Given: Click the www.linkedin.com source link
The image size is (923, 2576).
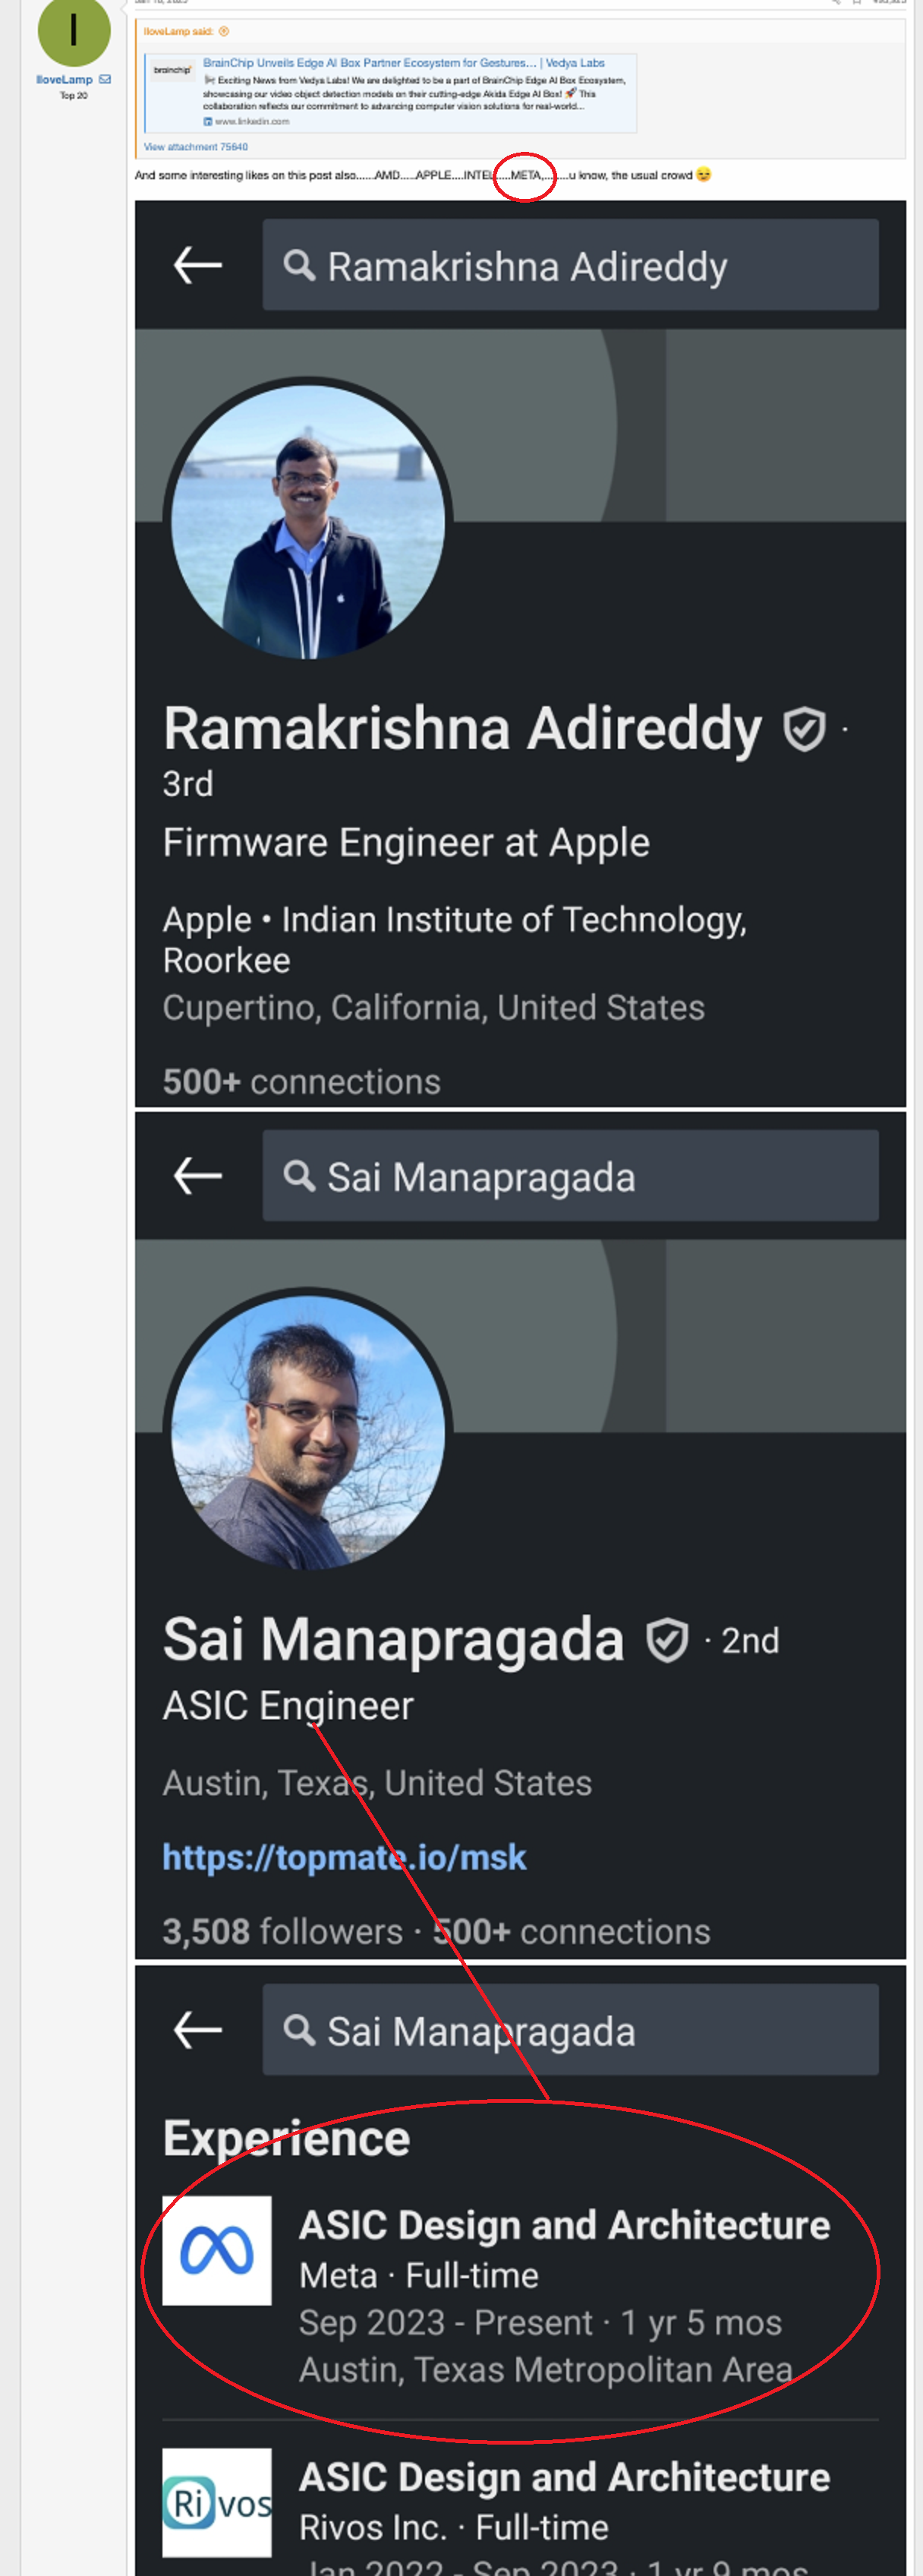Looking at the screenshot, I should (x=251, y=122).
